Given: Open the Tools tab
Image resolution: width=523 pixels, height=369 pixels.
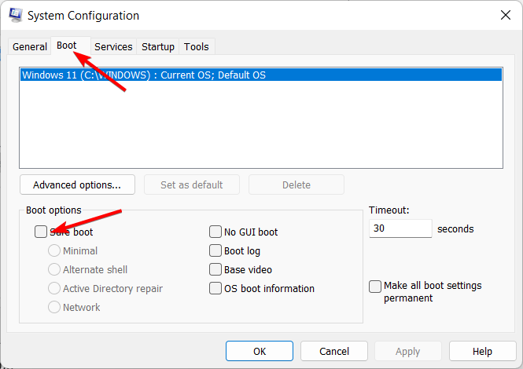Looking at the screenshot, I should (x=197, y=46).
